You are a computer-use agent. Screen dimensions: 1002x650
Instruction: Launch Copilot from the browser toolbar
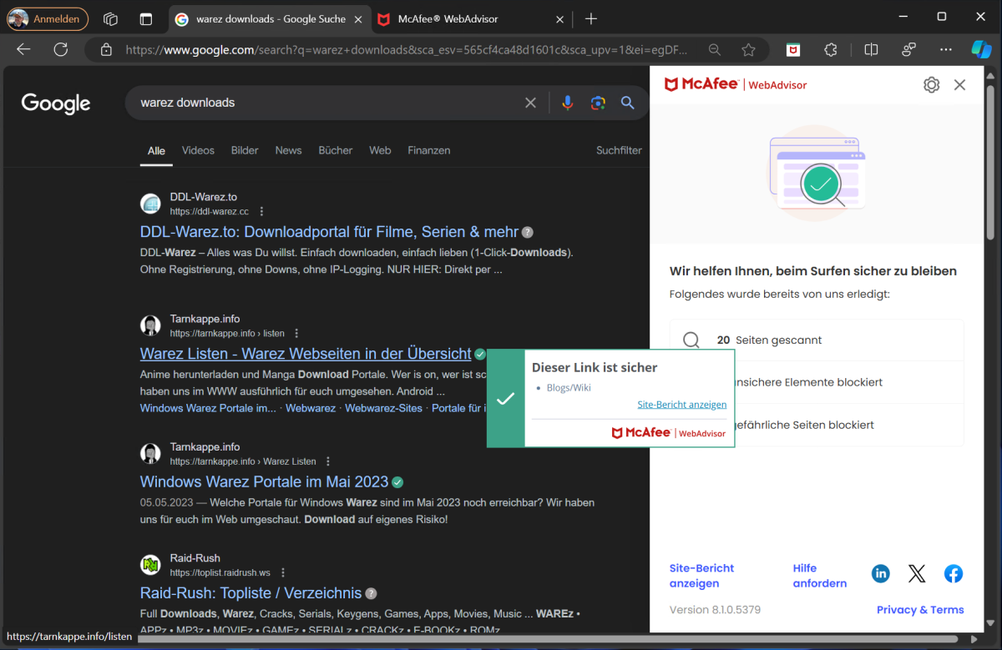click(x=981, y=50)
